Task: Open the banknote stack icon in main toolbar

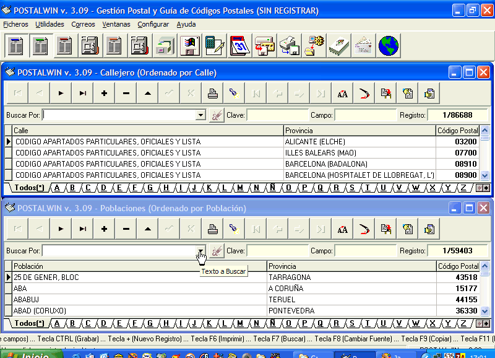Action: (338, 46)
